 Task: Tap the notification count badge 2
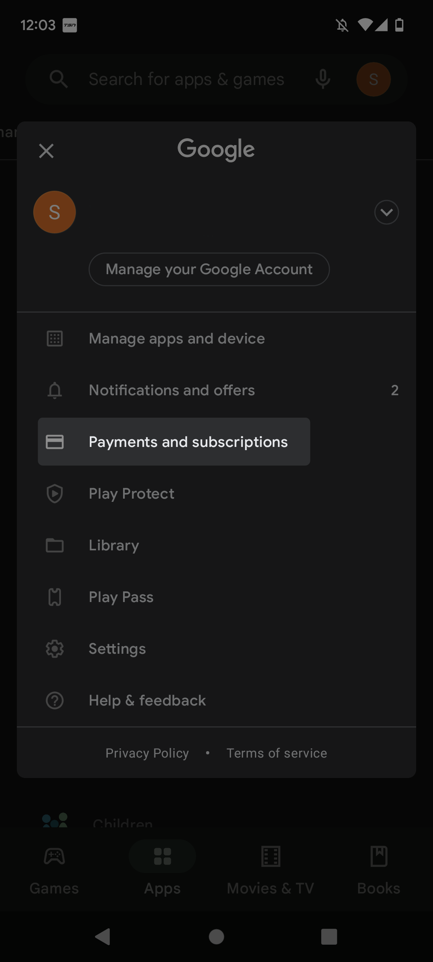[x=395, y=390]
